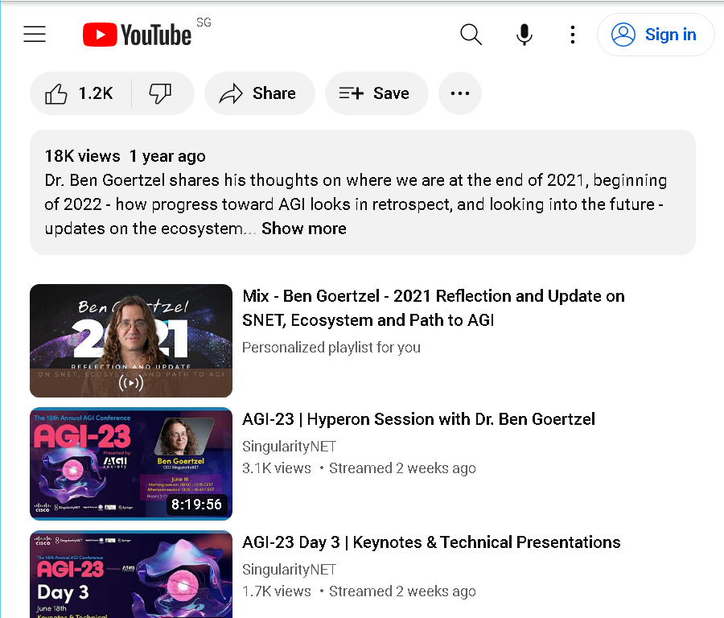This screenshot has height=618, width=724.
Task: Open Mix - Ben Goertzel 2021 Reflection title
Action: tap(433, 307)
